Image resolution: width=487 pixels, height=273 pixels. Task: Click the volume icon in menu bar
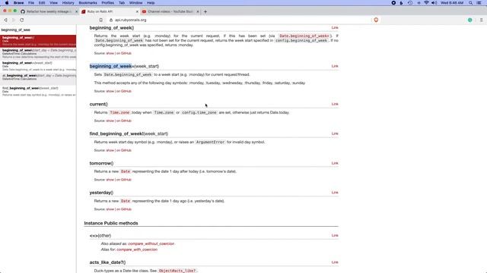pyautogui.click(x=434, y=3)
